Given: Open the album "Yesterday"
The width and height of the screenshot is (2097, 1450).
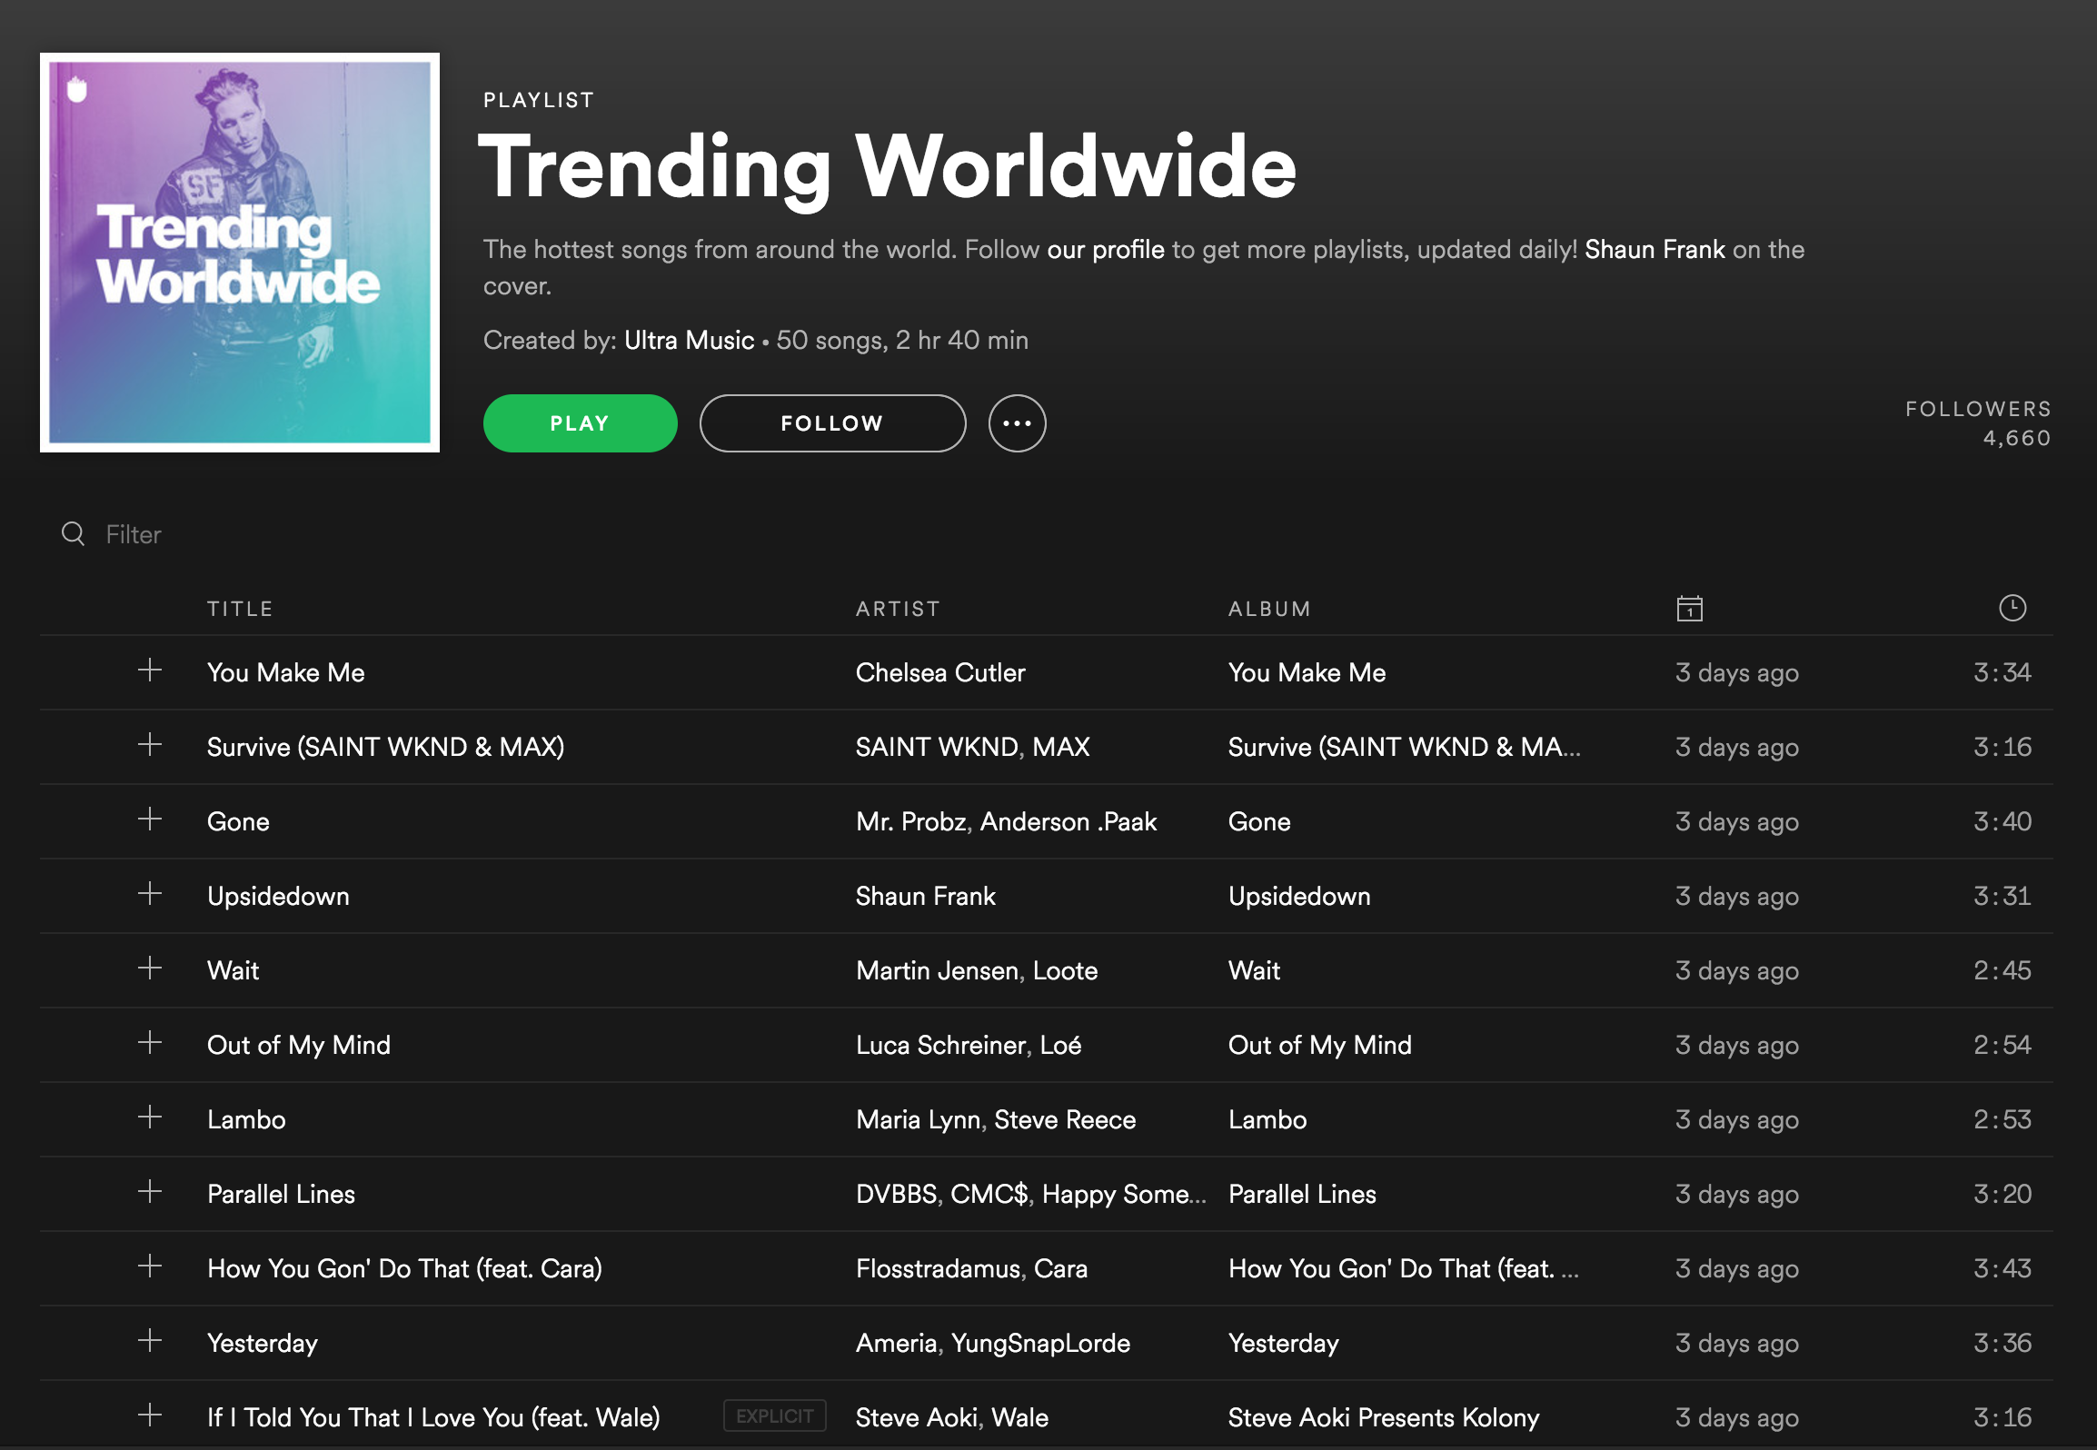Looking at the screenshot, I should [1283, 1344].
